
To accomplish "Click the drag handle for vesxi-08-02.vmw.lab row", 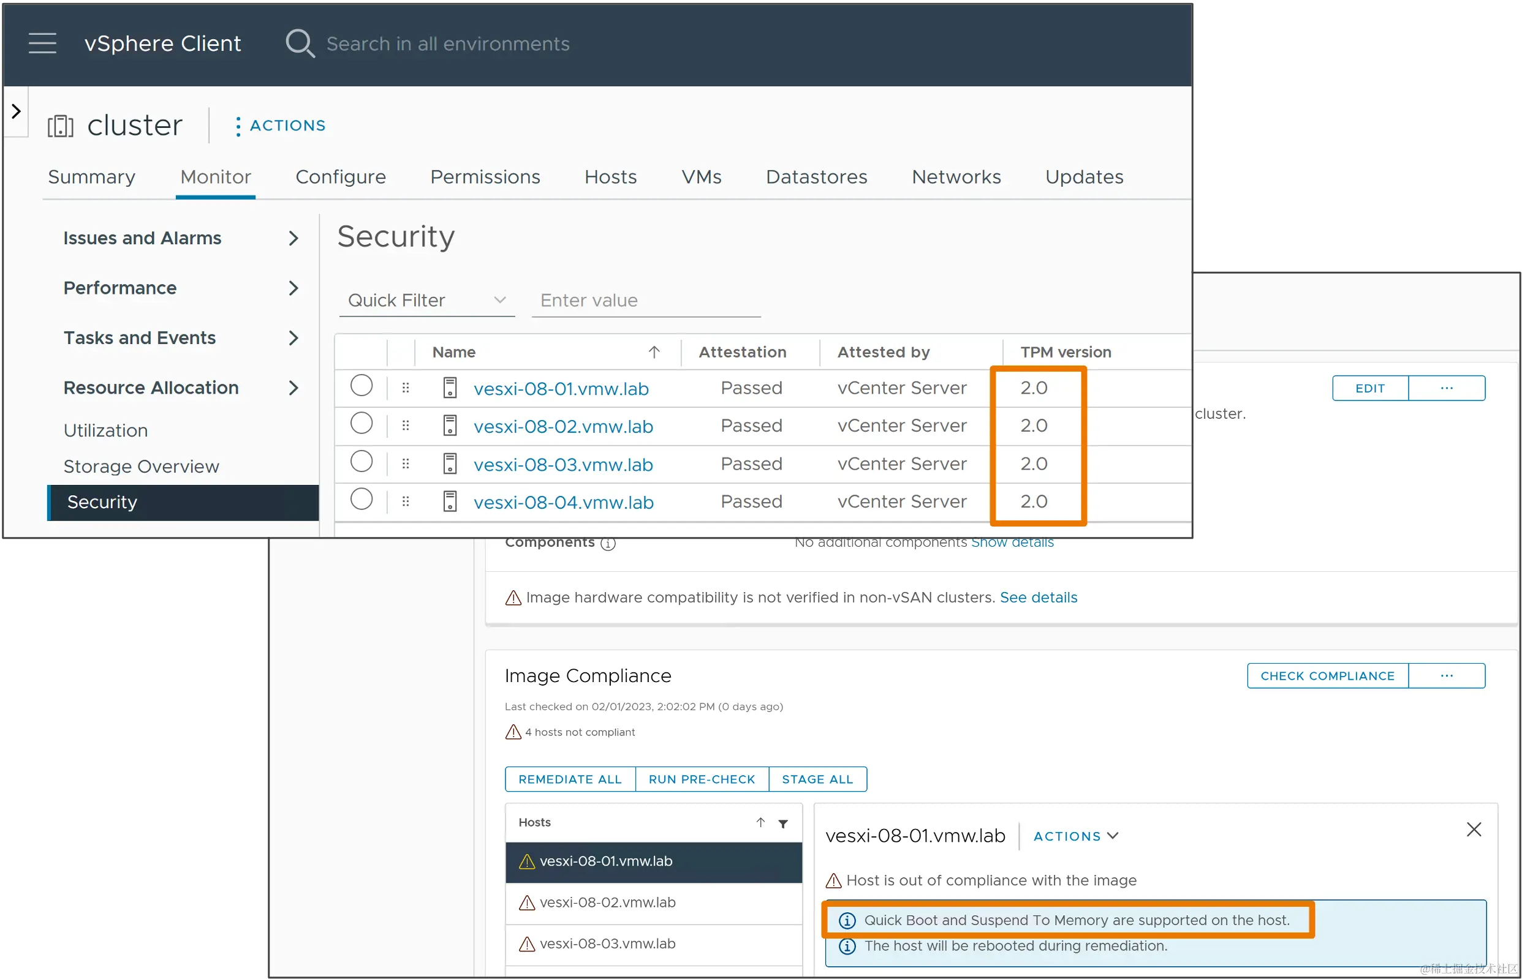I will (x=406, y=426).
